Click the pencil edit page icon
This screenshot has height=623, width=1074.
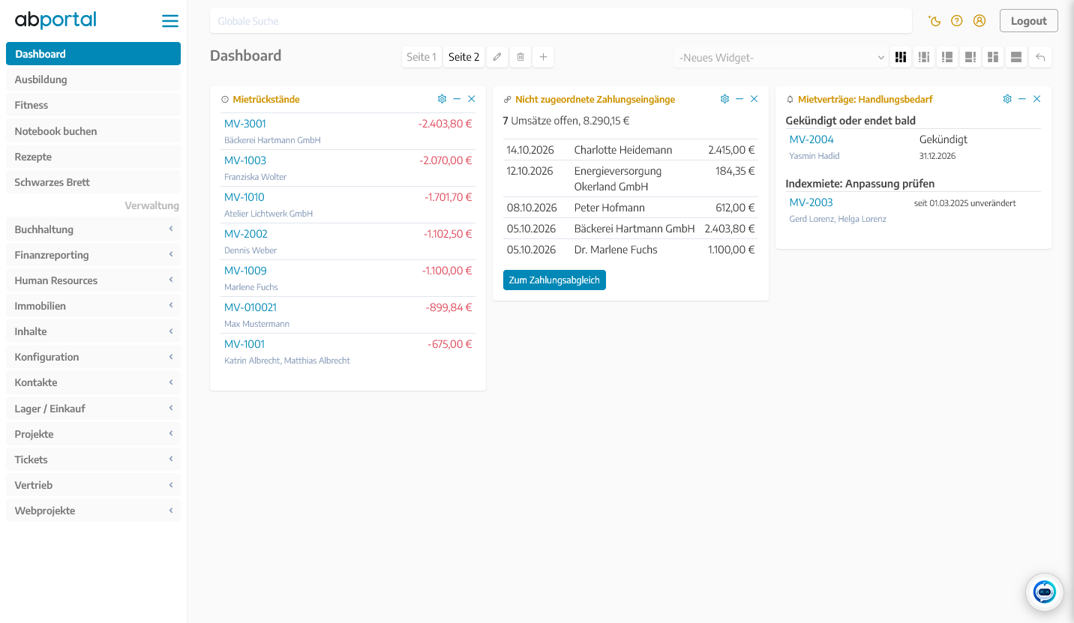497,57
